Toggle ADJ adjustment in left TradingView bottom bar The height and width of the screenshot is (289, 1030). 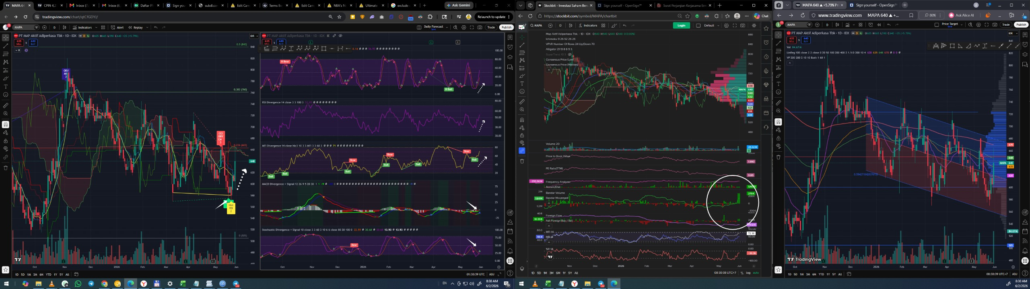[492, 274]
